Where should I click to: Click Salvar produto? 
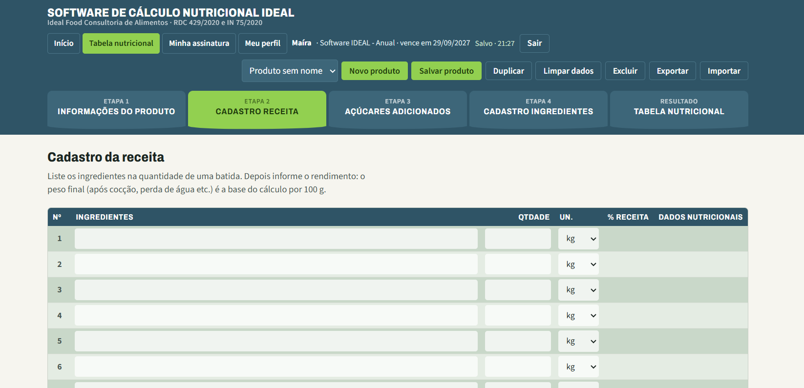click(446, 71)
